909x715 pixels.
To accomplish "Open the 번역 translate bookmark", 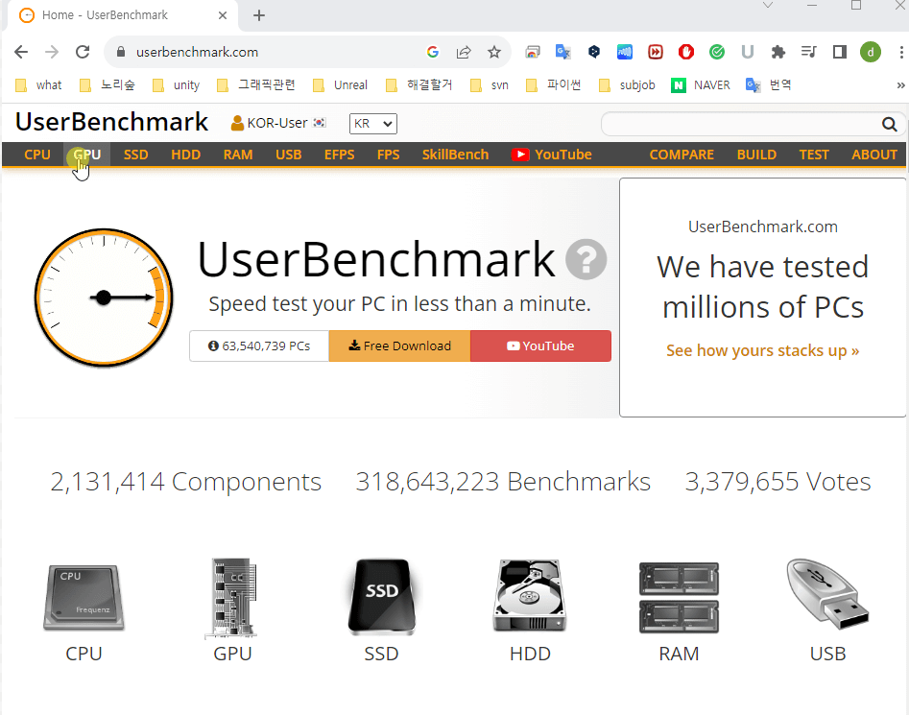I will click(769, 85).
